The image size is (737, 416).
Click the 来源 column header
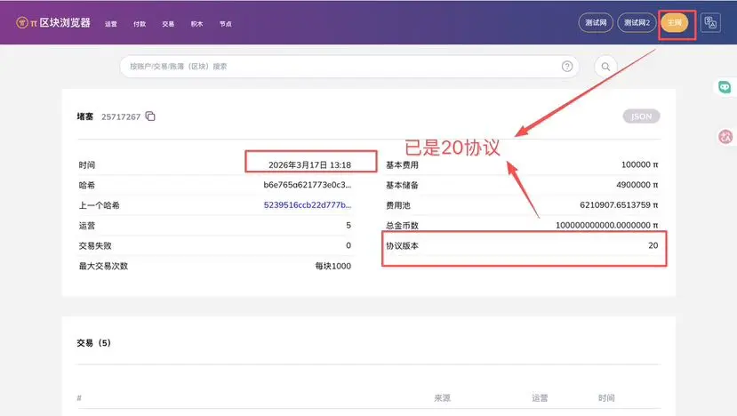443,398
